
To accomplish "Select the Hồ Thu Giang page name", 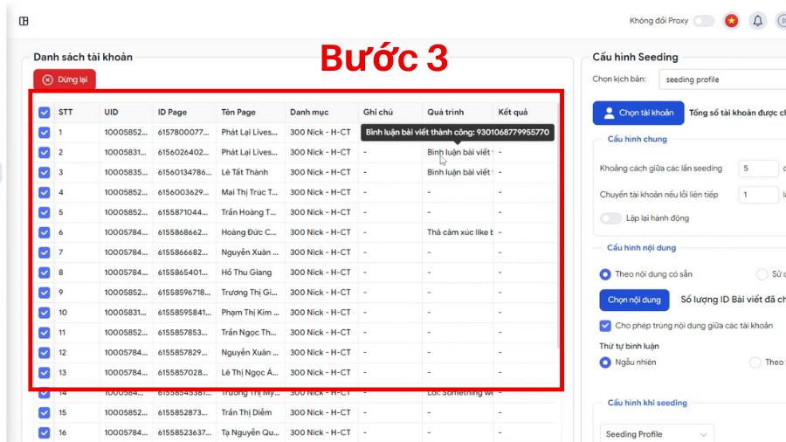I will click(x=246, y=273).
